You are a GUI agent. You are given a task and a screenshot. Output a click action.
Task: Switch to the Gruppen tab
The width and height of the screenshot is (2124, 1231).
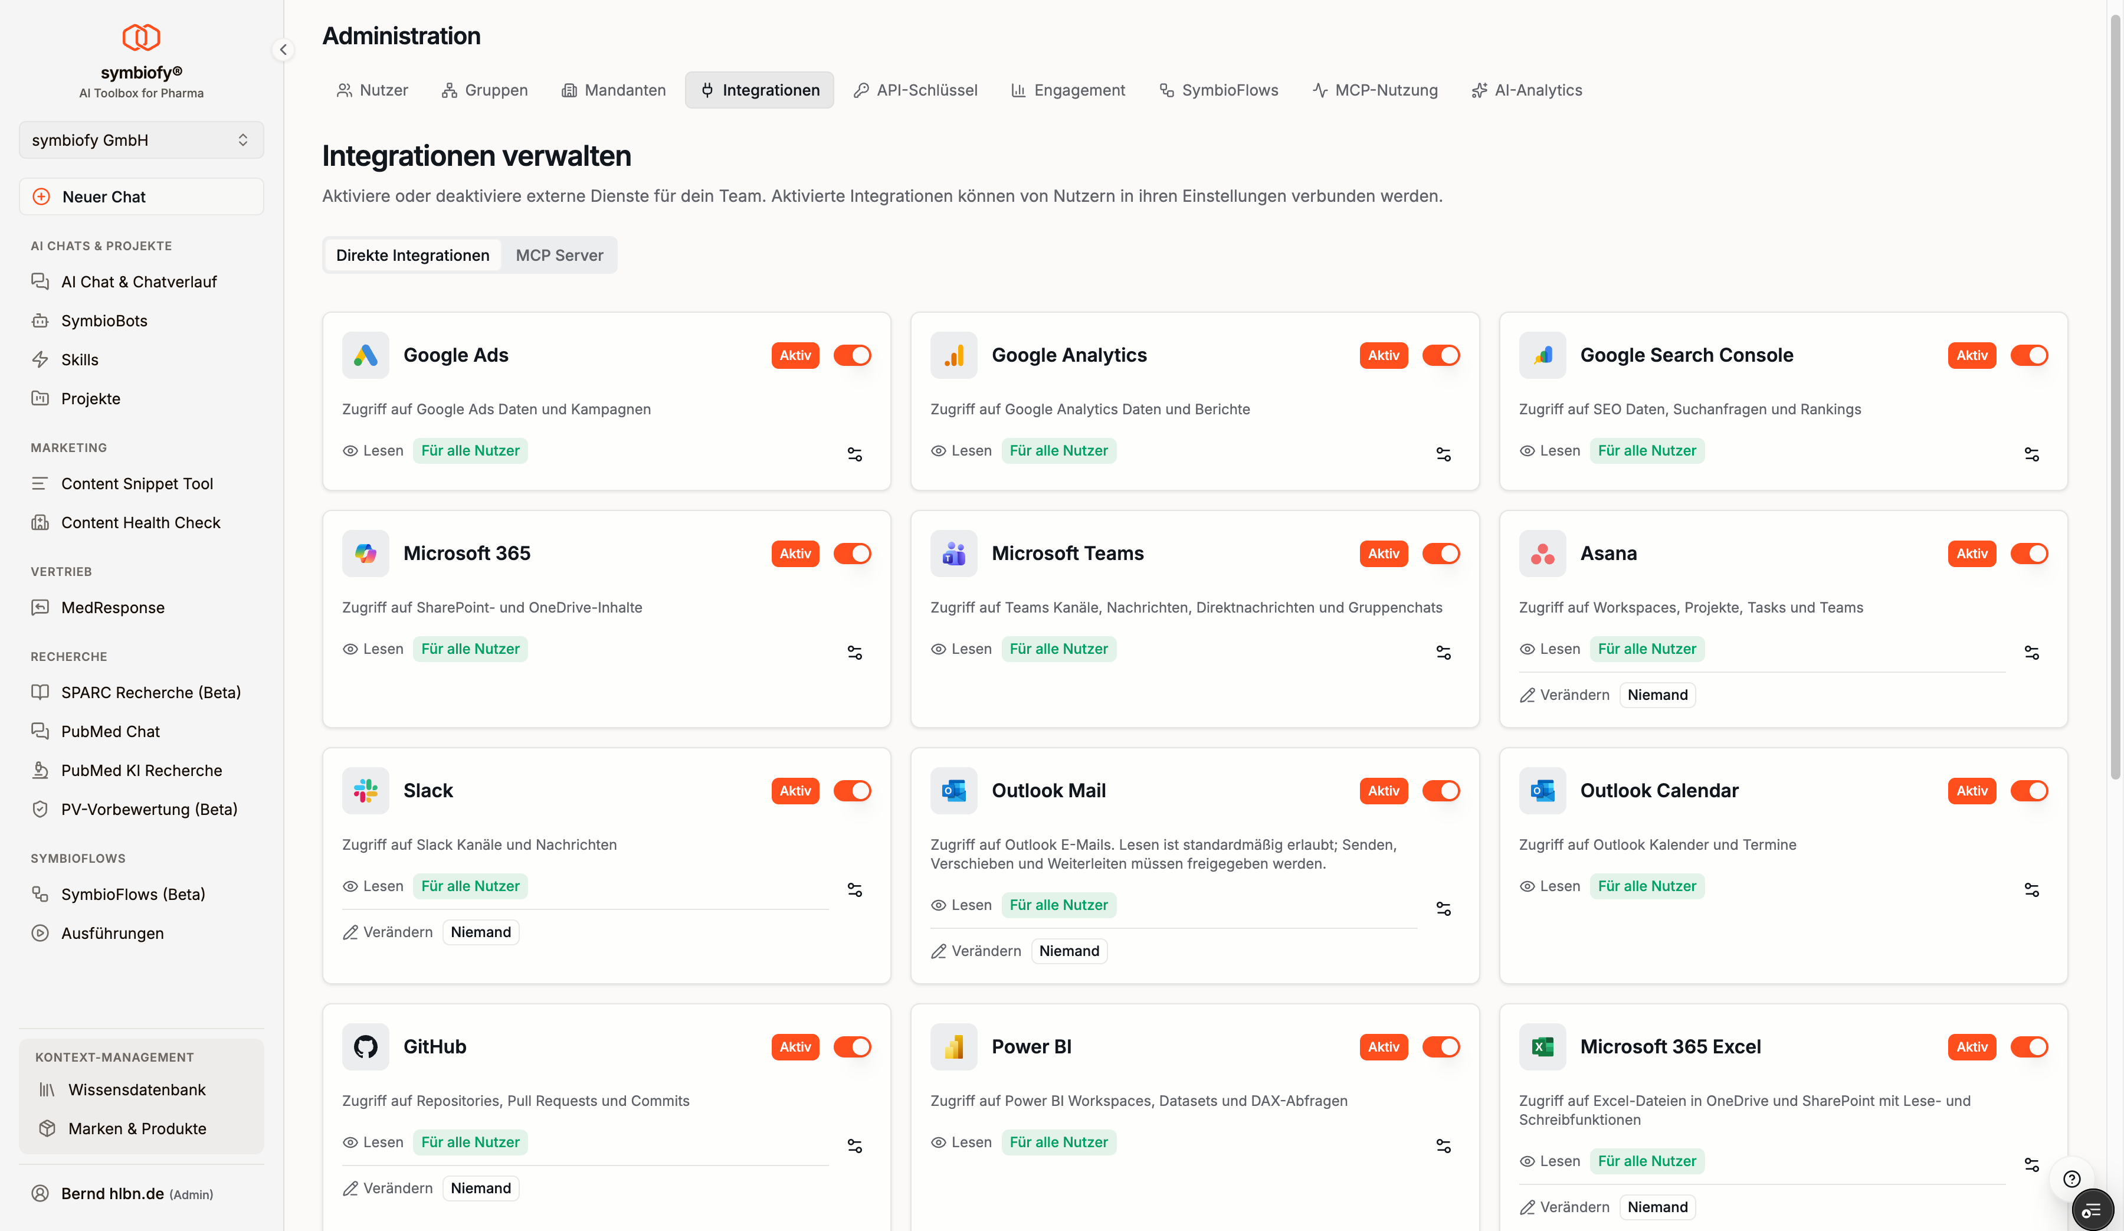coord(484,90)
